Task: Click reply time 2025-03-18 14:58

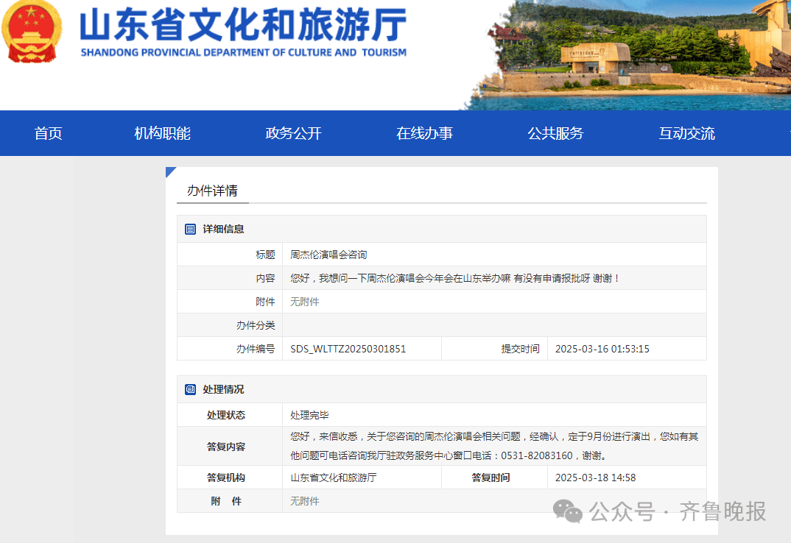Action: point(595,478)
